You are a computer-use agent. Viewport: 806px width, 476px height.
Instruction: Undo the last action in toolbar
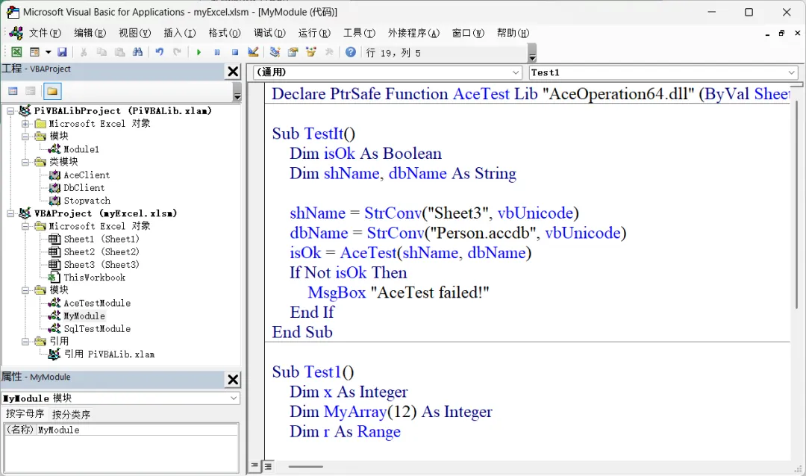160,52
